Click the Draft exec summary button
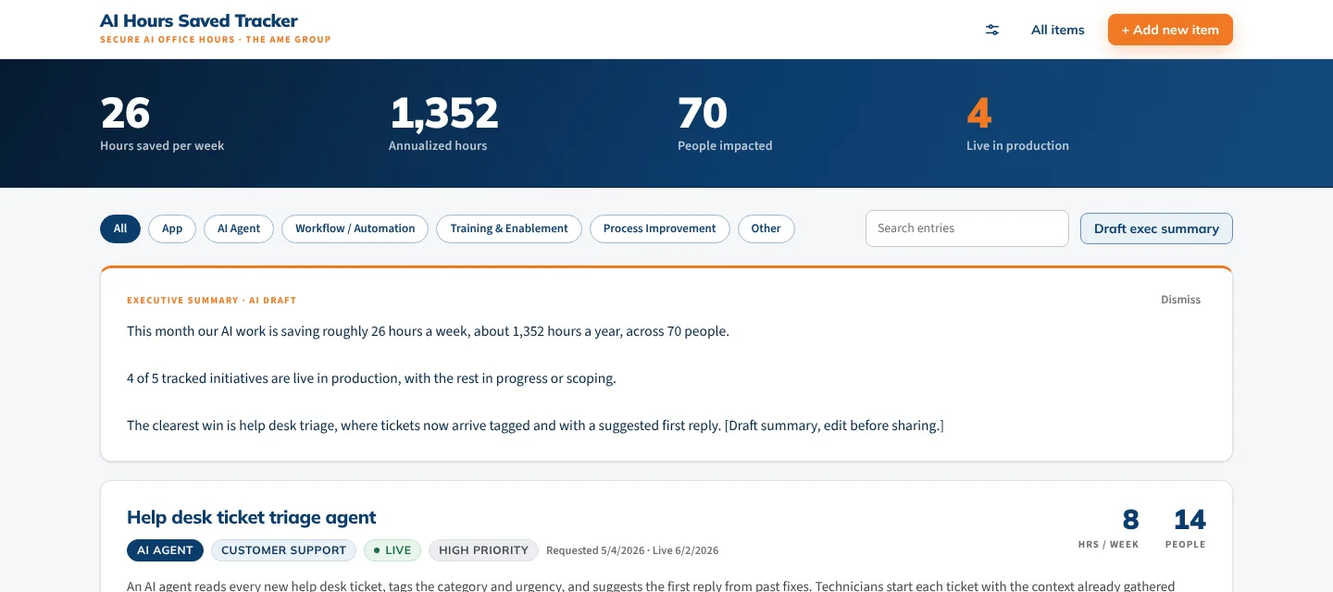1333x592 pixels. tap(1156, 228)
